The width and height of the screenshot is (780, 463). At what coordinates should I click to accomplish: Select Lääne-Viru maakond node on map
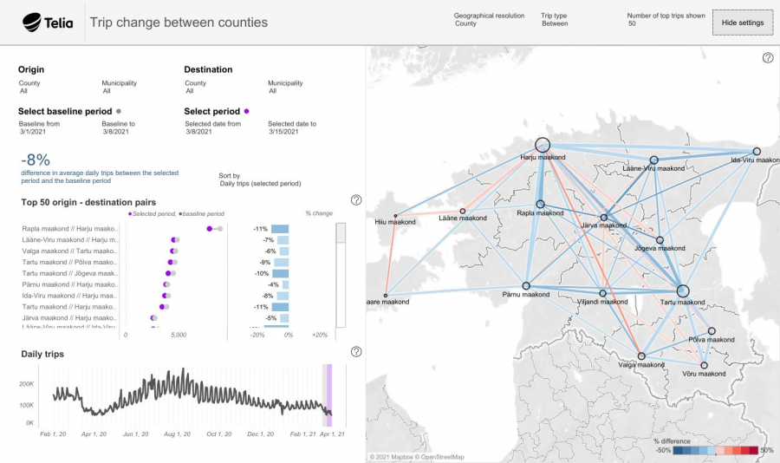(654, 160)
